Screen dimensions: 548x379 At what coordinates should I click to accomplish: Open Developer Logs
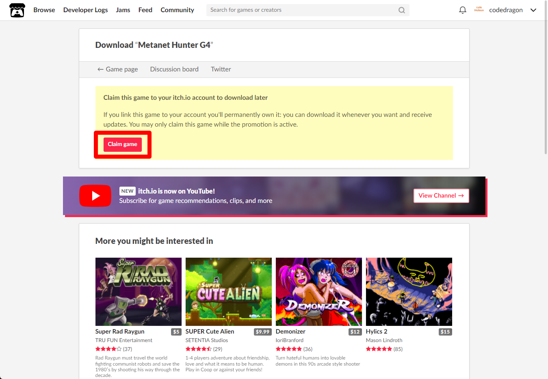[x=85, y=10]
